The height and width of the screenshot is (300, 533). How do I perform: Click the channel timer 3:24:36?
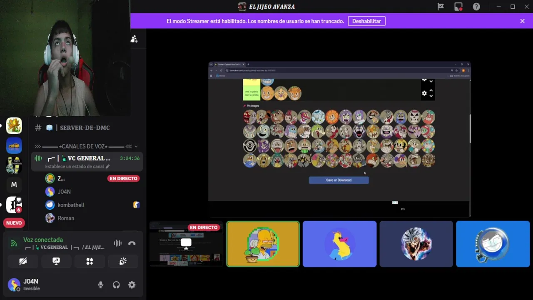(x=130, y=158)
